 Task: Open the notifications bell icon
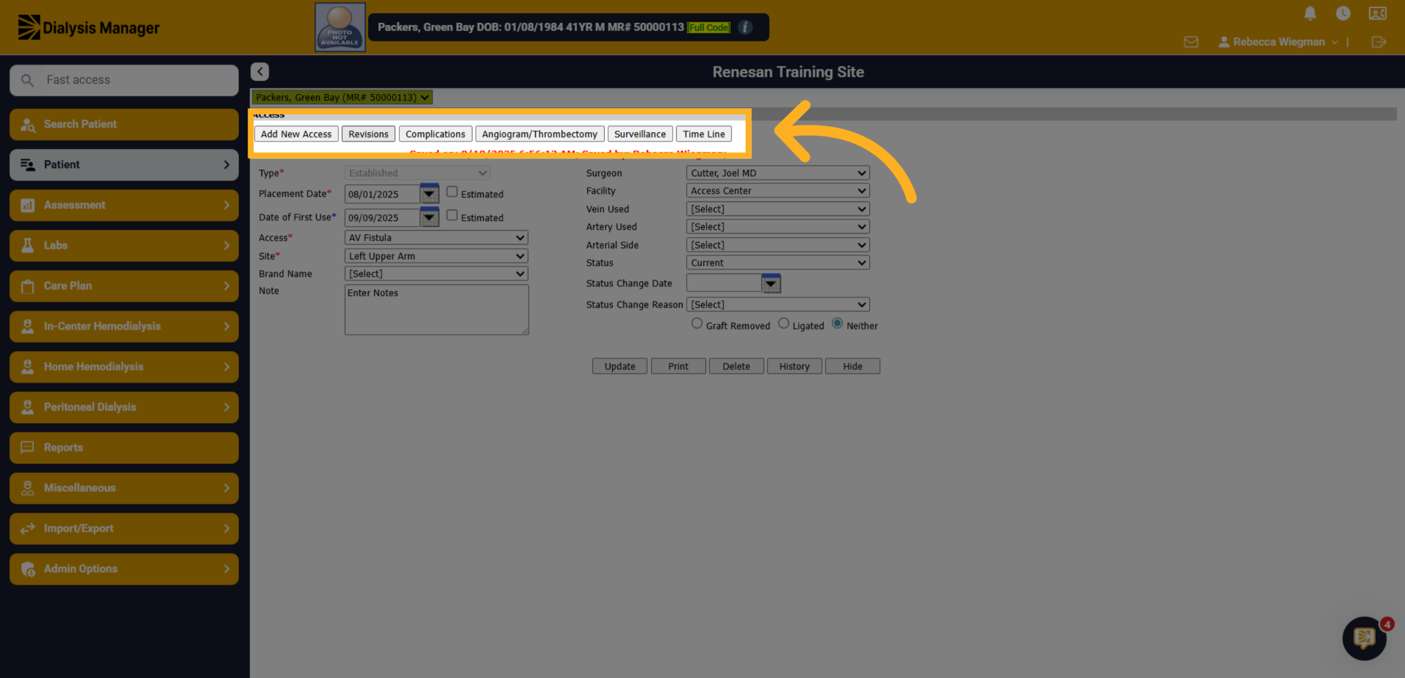[1310, 13]
